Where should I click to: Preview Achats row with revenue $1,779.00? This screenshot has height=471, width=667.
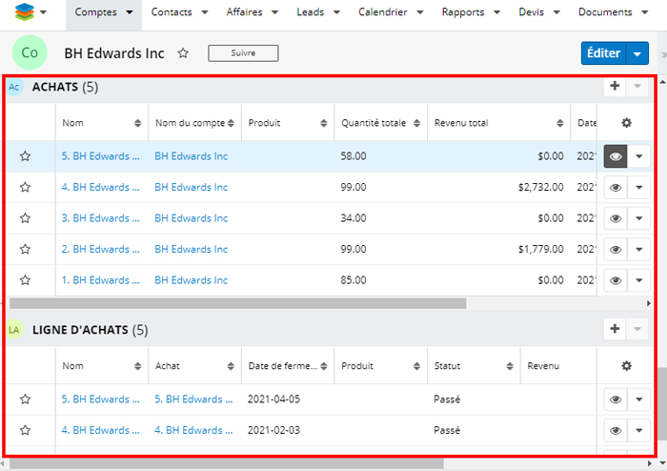(x=616, y=250)
